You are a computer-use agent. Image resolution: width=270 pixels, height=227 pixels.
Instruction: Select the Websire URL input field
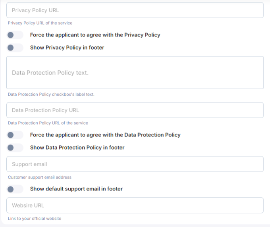(x=135, y=206)
